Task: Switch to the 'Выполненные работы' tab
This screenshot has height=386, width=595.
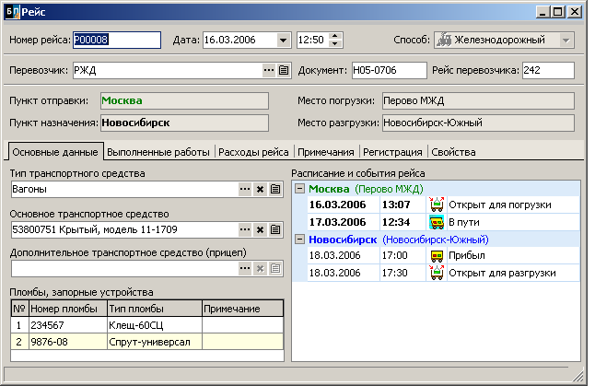Action: point(157,152)
